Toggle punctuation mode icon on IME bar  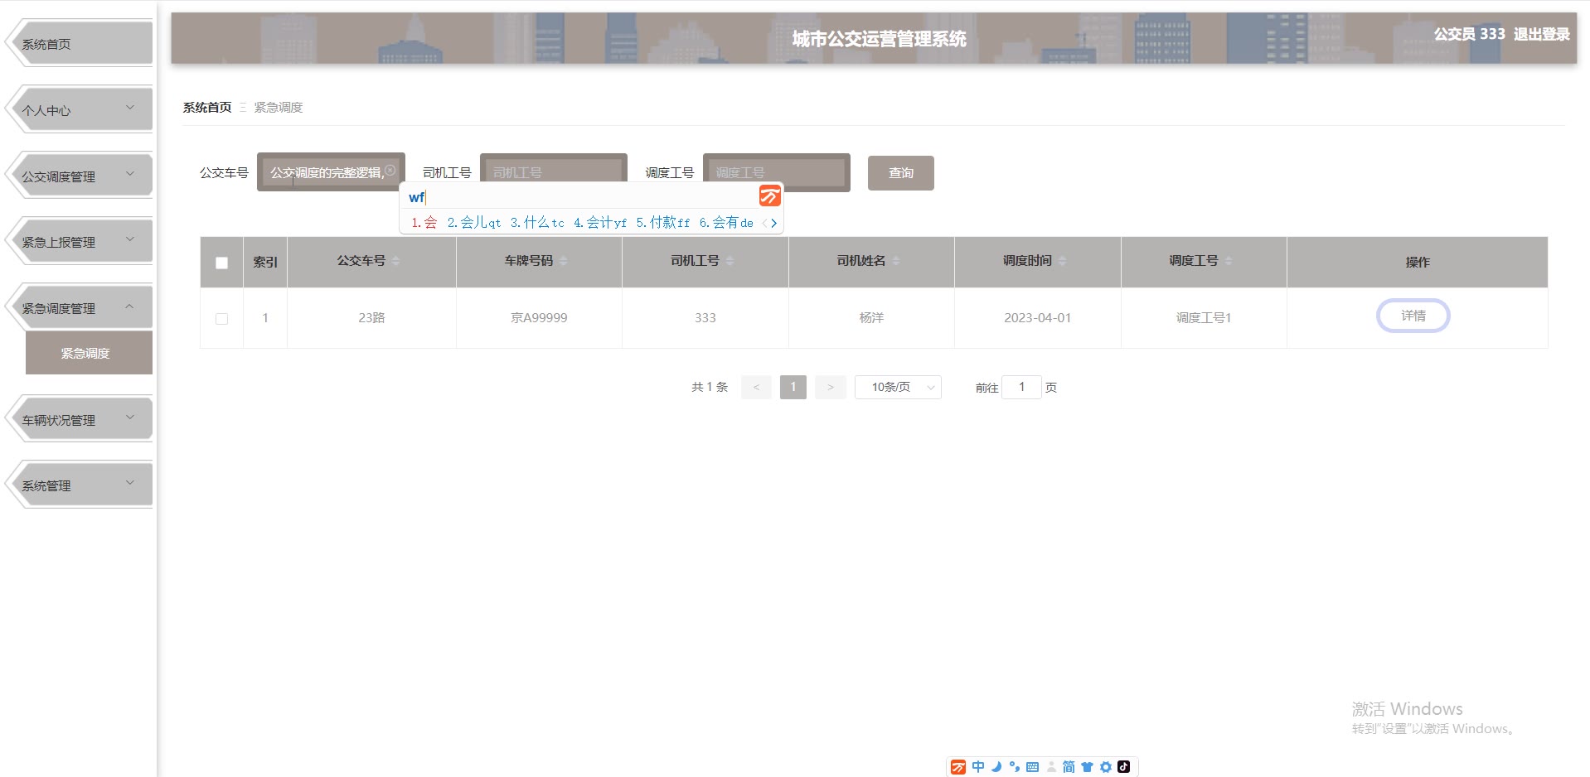pyautogui.click(x=1014, y=767)
